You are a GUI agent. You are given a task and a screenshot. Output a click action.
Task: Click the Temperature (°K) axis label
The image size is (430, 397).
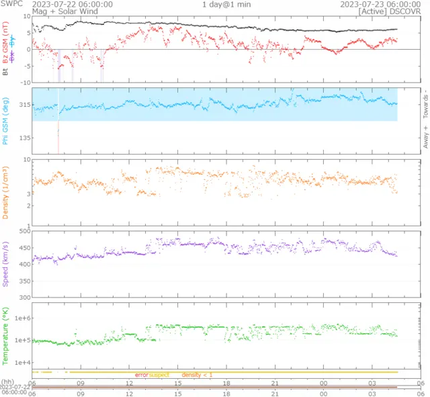pos(6,335)
